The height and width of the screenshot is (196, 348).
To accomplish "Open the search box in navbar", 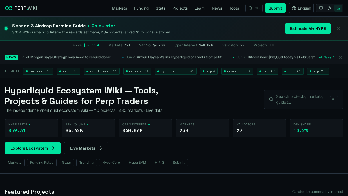I will point(254,8).
